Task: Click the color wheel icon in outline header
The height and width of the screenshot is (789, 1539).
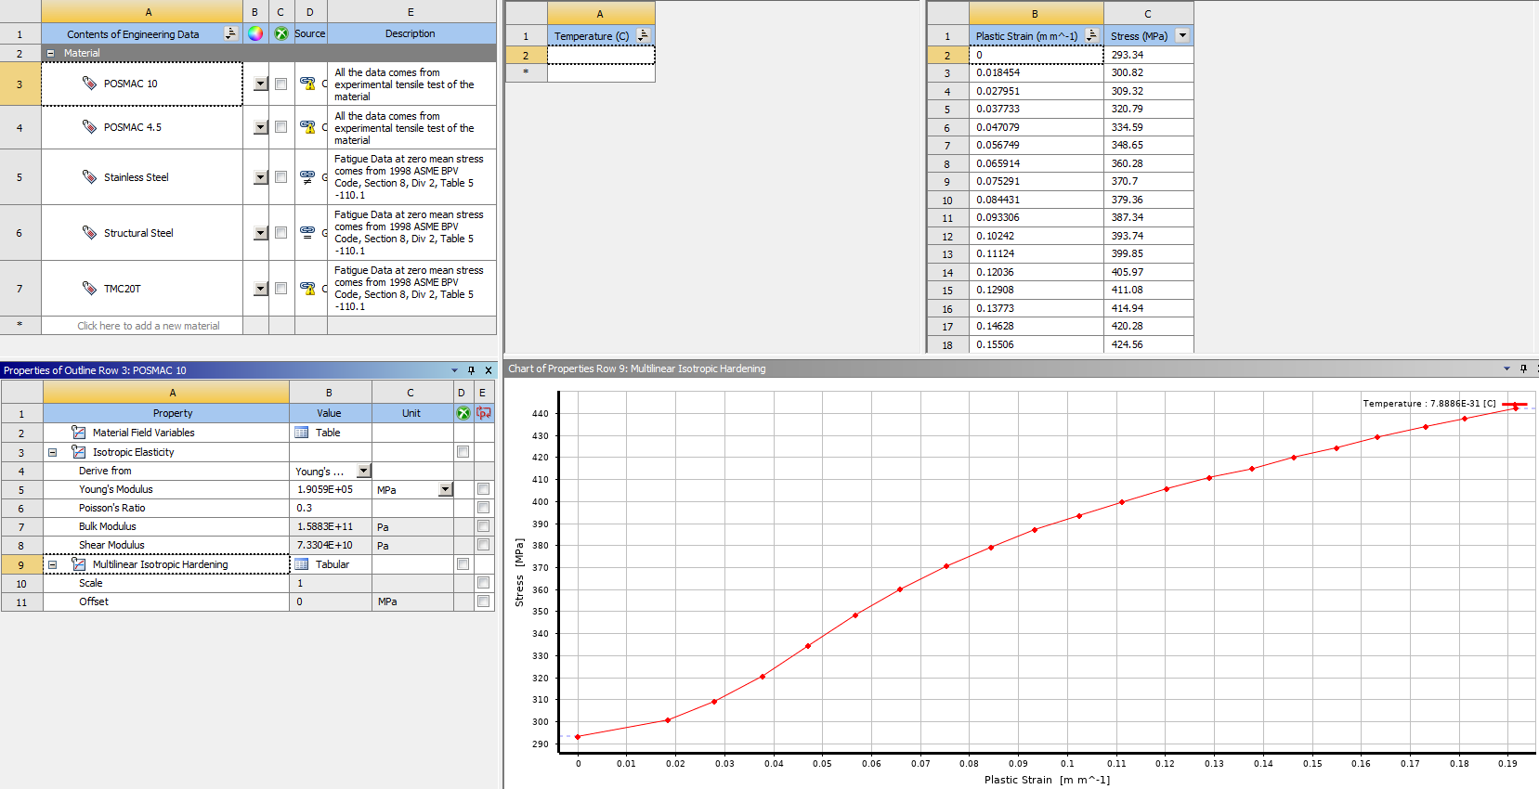Action: [255, 33]
